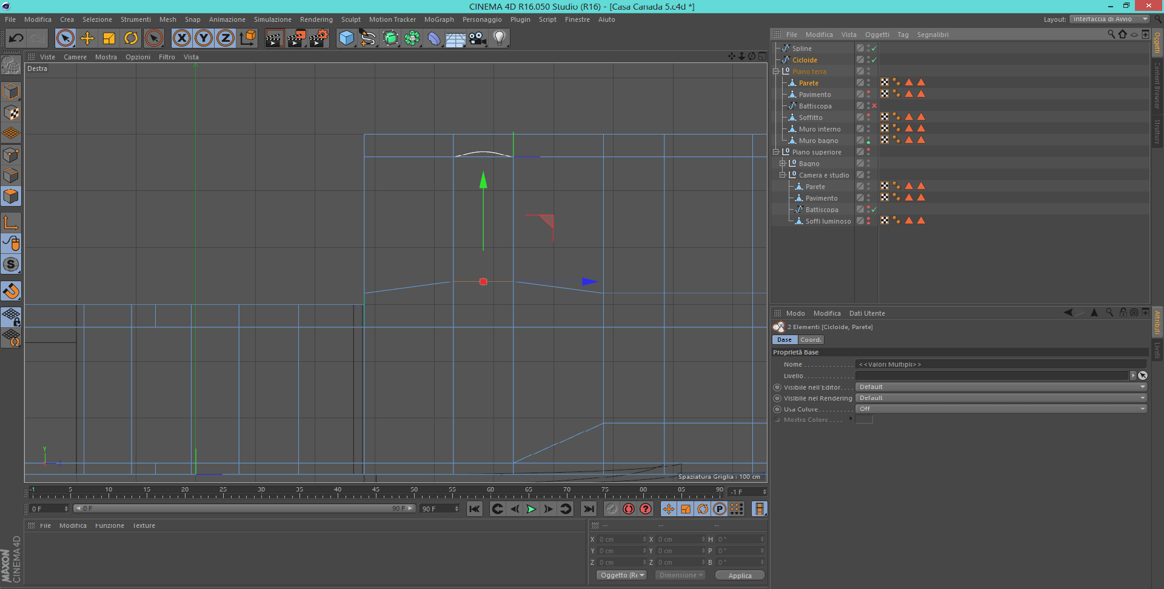This screenshot has width=1164, height=589.
Task: Click the texture tag on Soffitto
Action: 885,117
